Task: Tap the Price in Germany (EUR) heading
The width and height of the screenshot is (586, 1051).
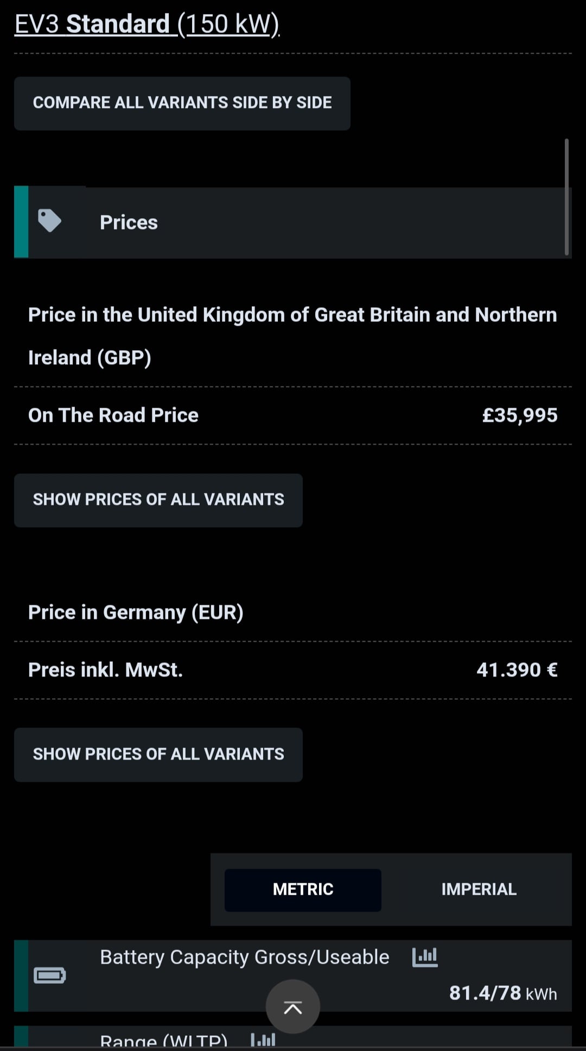Action: point(136,612)
